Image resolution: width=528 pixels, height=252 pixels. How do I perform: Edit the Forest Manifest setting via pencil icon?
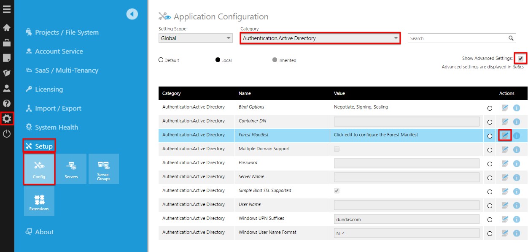[504, 135]
